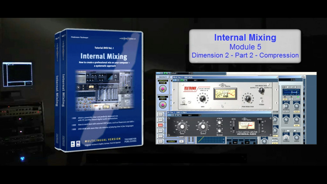Turn the gate Hold knob in right panel
Viewport: 327px width, 184px height.
tap(286, 119)
